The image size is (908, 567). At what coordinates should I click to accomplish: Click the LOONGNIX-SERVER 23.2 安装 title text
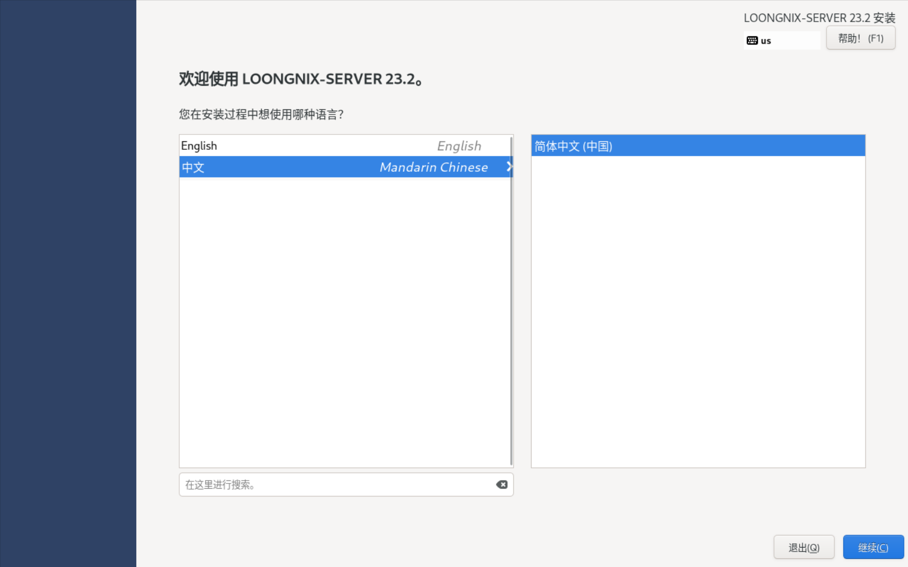[819, 18]
